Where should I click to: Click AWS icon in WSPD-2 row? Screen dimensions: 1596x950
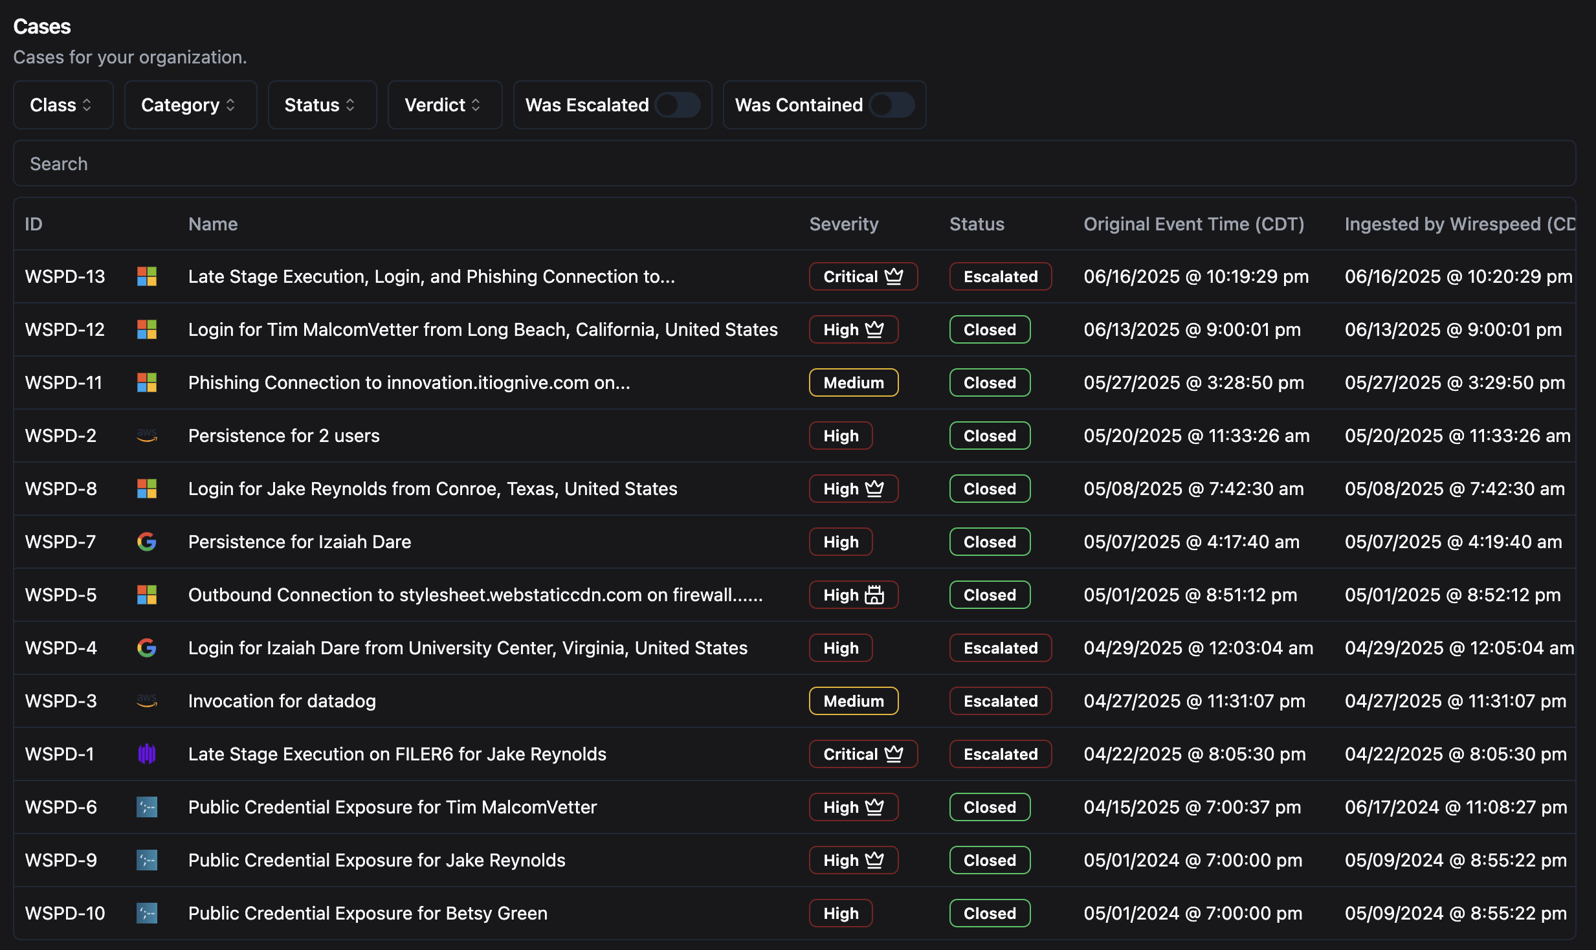point(147,436)
